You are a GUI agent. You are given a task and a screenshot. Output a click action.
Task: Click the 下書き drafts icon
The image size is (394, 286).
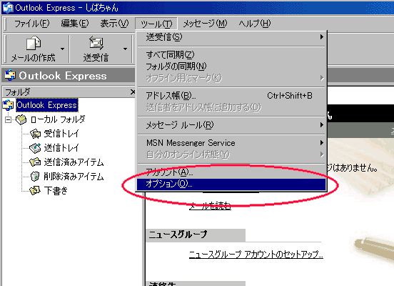coord(35,191)
